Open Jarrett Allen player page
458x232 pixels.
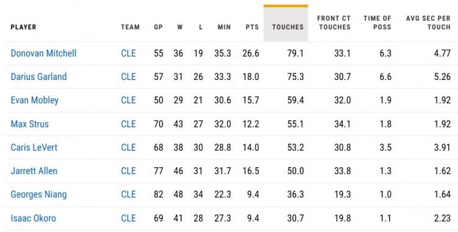pyautogui.click(x=34, y=170)
